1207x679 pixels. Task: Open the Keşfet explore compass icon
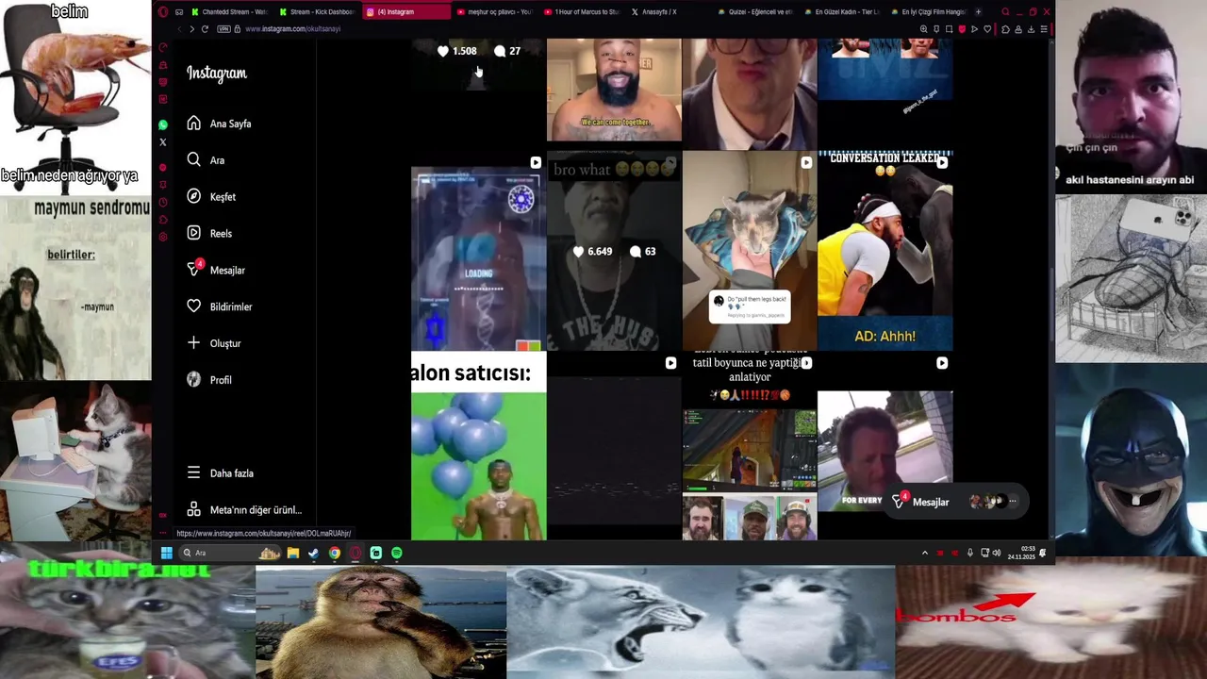(193, 196)
